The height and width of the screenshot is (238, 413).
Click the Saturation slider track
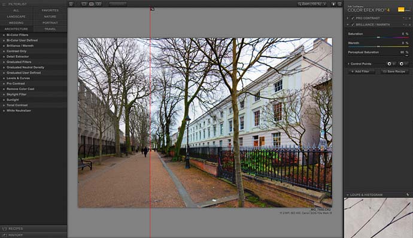tap(378, 38)
